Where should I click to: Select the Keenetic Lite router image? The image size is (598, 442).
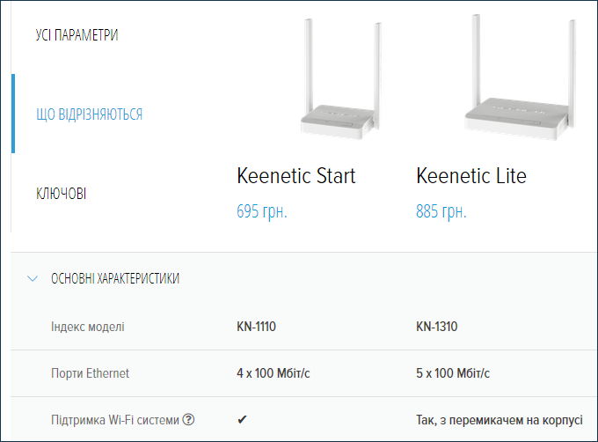pos(521,77)
